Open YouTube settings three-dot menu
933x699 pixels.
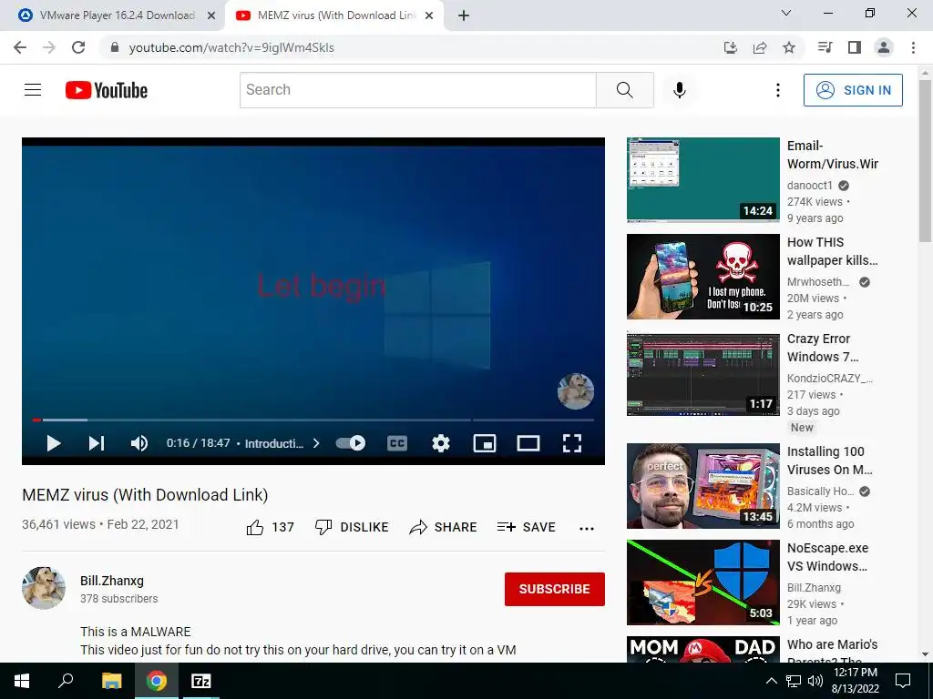(x=778, y=90)
